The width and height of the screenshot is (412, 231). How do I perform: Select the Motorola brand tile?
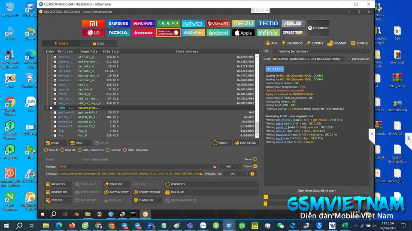pyautogui.click(x=318, y=28)
